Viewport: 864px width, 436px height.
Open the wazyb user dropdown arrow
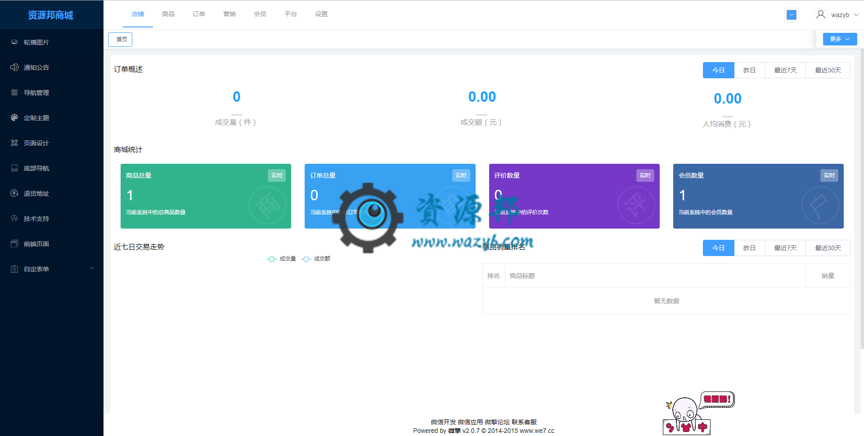tap(856, 15)
